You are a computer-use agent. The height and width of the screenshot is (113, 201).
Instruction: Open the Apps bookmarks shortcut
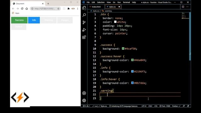point(16,13)
